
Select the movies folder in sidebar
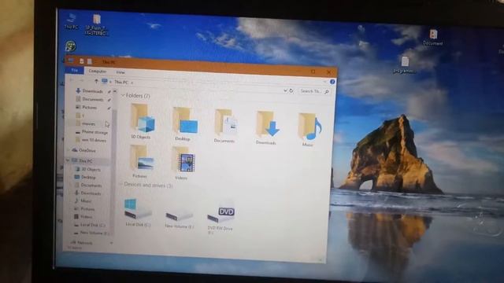[x=88, y=123]
